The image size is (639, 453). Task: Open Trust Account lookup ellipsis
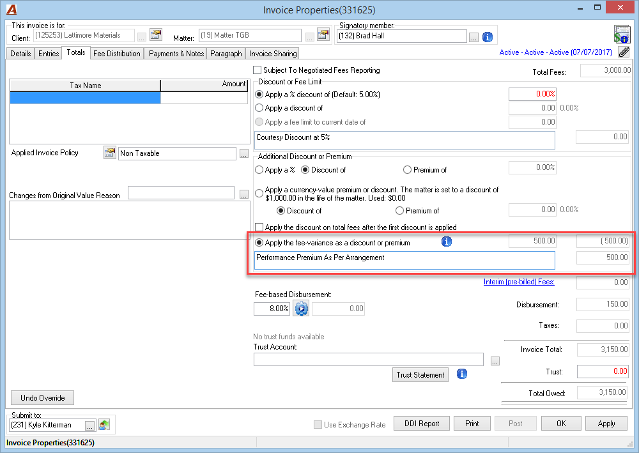click(495, 361)
